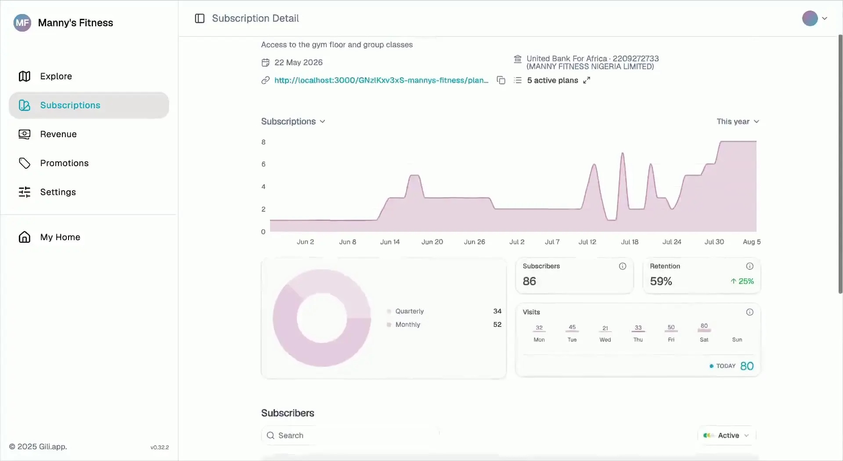The height and width of the screenshot is (461, 843).
Task: Click the subscribers Search field
Action: (350, 436)
